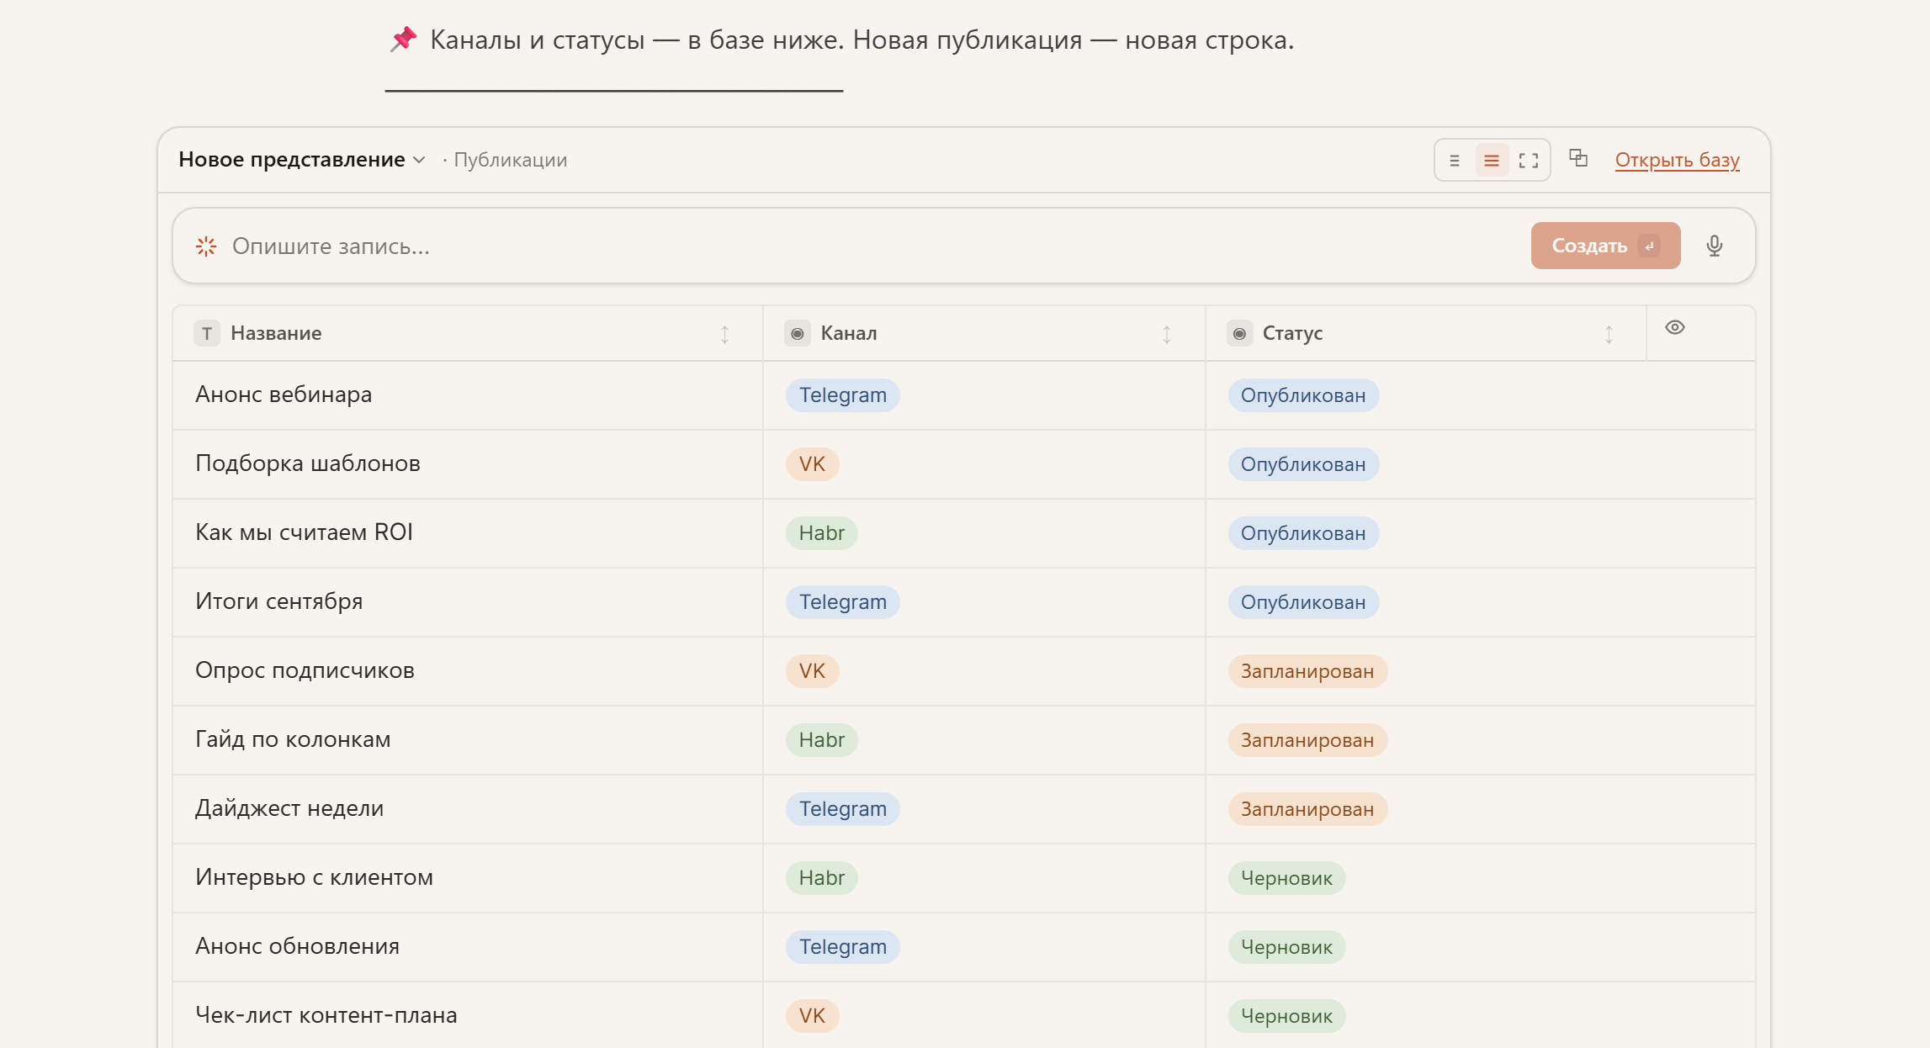Click the microphone voice input icon
Screen dimensions: 1930x1048
pyautogui.click(x=1715, y=246)
